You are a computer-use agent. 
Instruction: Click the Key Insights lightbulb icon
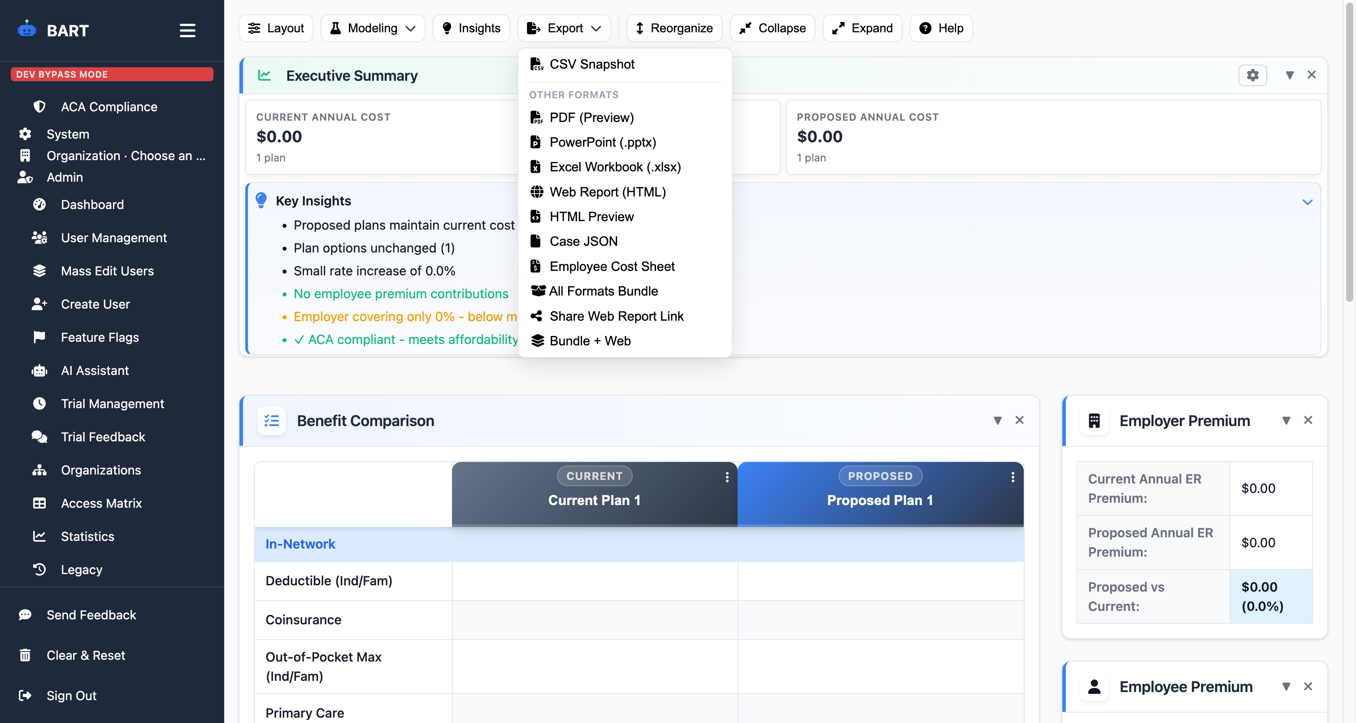261,200
